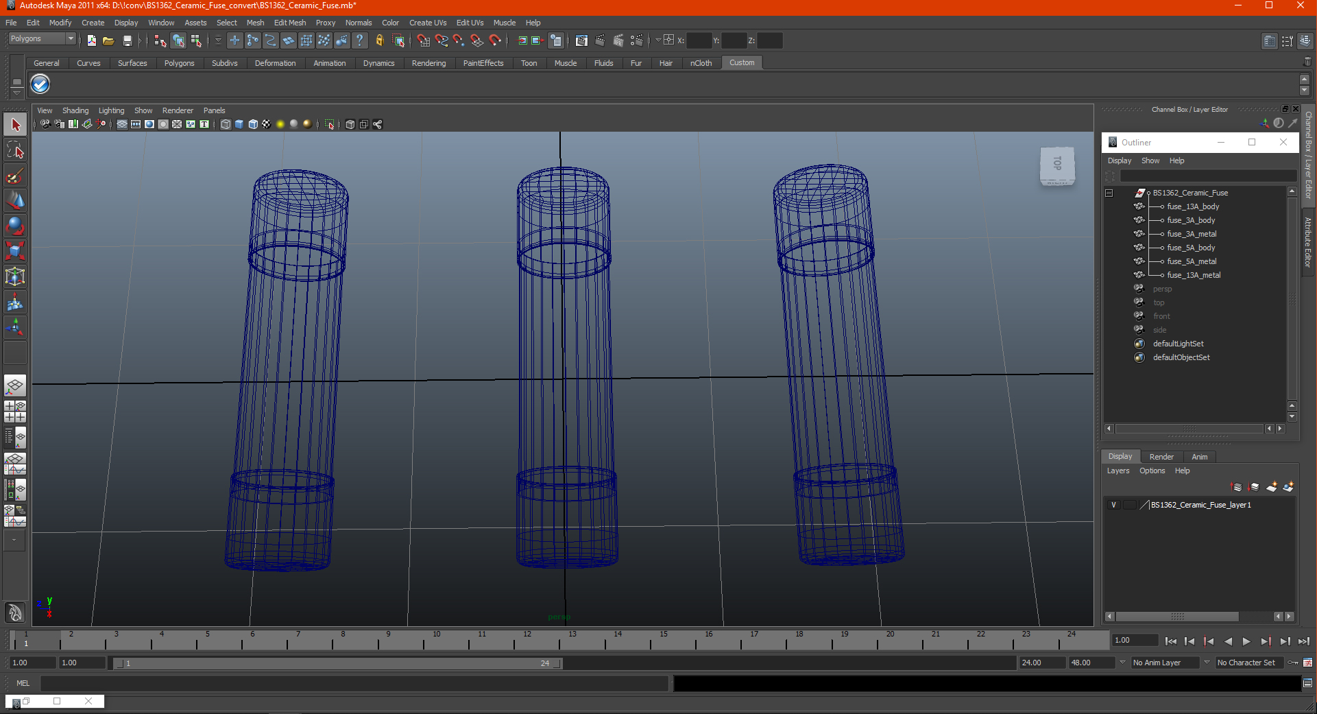This screenshot has height=714, width=1317.
Task: Enable snap to grids magnet icon
Action: click(x=423, y=40)
